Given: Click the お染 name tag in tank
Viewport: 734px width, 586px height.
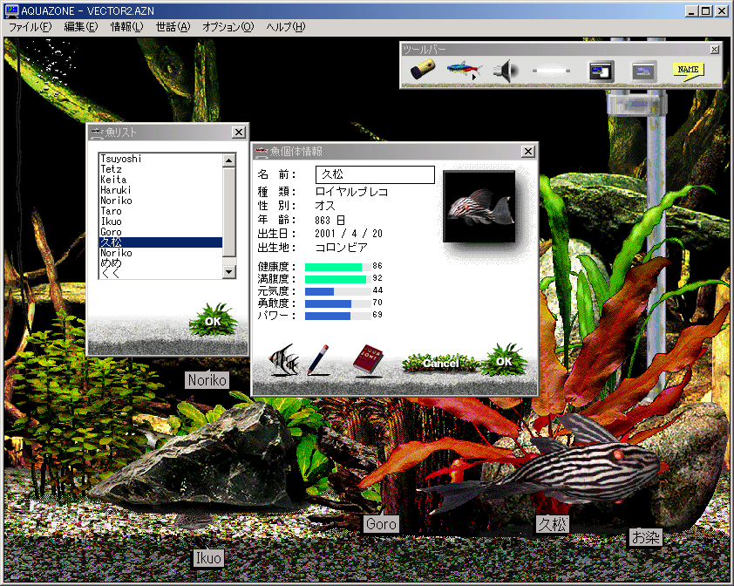Looking at the screenshot, I should coord(646,537).
